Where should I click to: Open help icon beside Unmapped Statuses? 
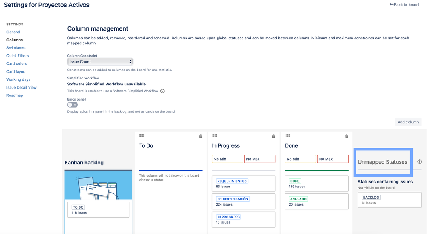(419, 161)
